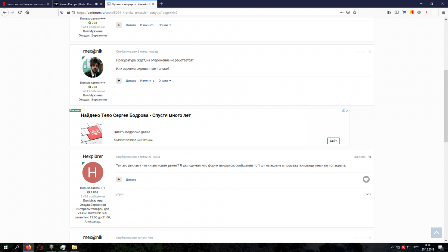The height and width of the screenshot is (252, 448).
Task: Mute the Radio Record tab audio
Action: 97,4
